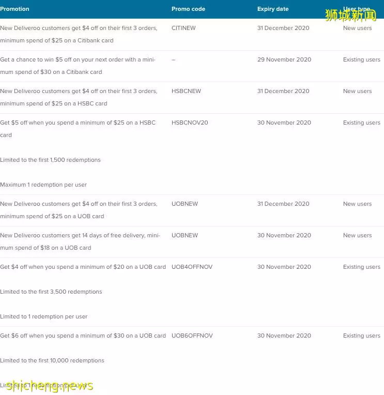
Task: Click 30 November 2020 in free delivery row
Action: tap(284, 235)
